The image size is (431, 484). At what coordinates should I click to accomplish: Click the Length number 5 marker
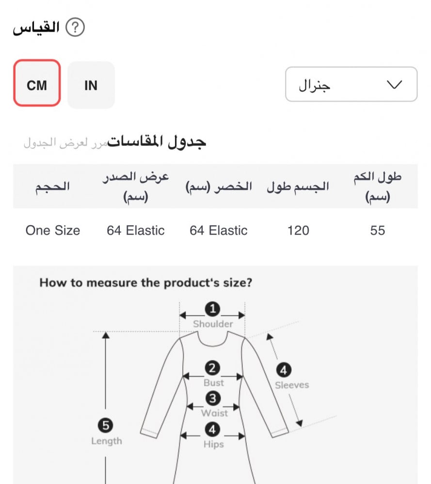(x=106, y=426)
